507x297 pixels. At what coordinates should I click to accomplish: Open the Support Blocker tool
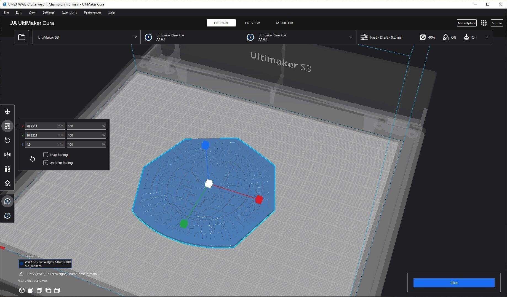pos(7,183)
